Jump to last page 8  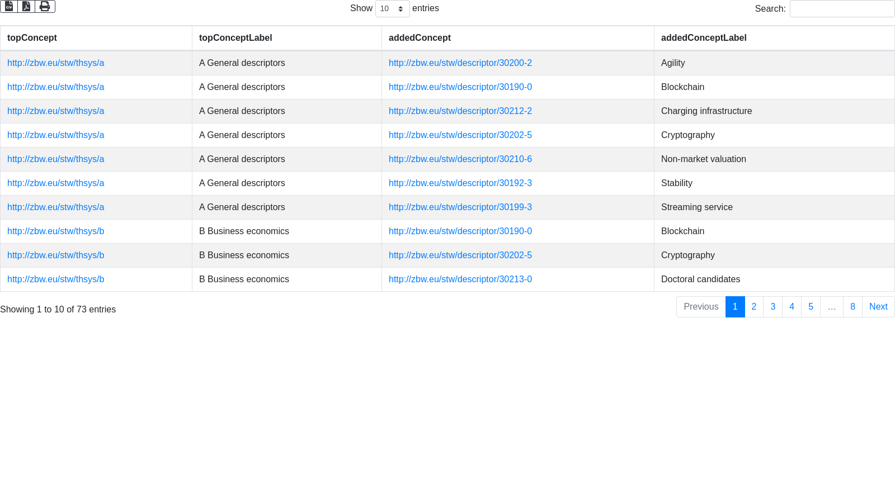852,307
